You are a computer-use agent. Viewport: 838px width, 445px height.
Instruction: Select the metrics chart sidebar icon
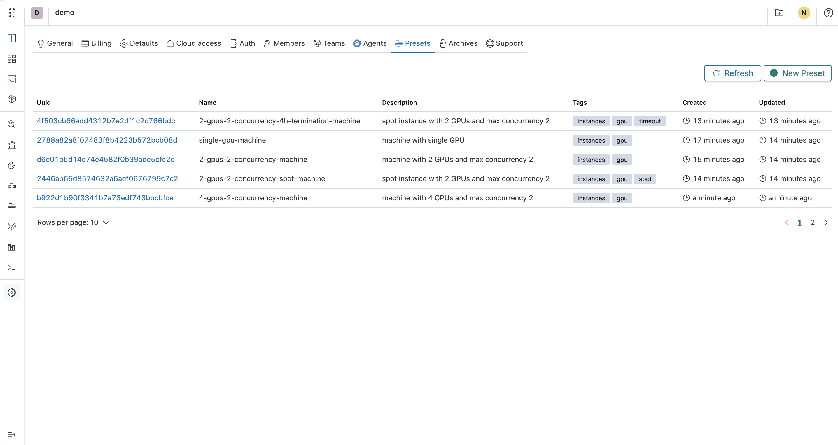tap(12, 145)
